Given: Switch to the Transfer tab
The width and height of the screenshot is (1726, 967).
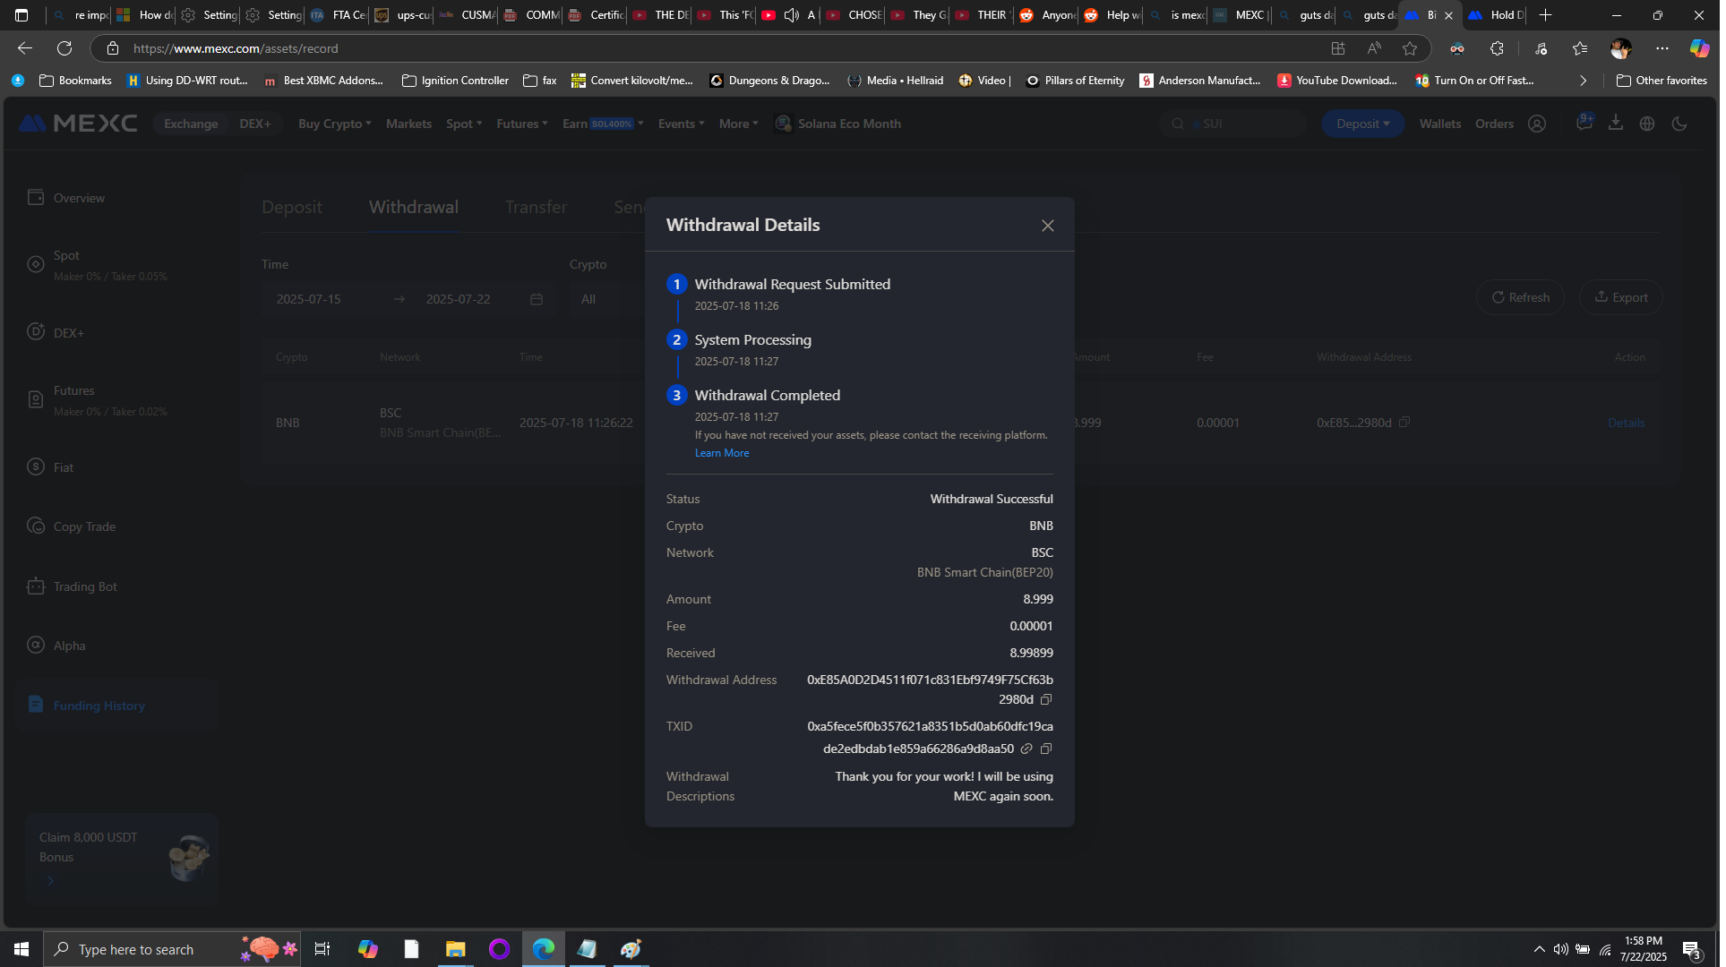Looking at the screenshot, I should [536, 207].
